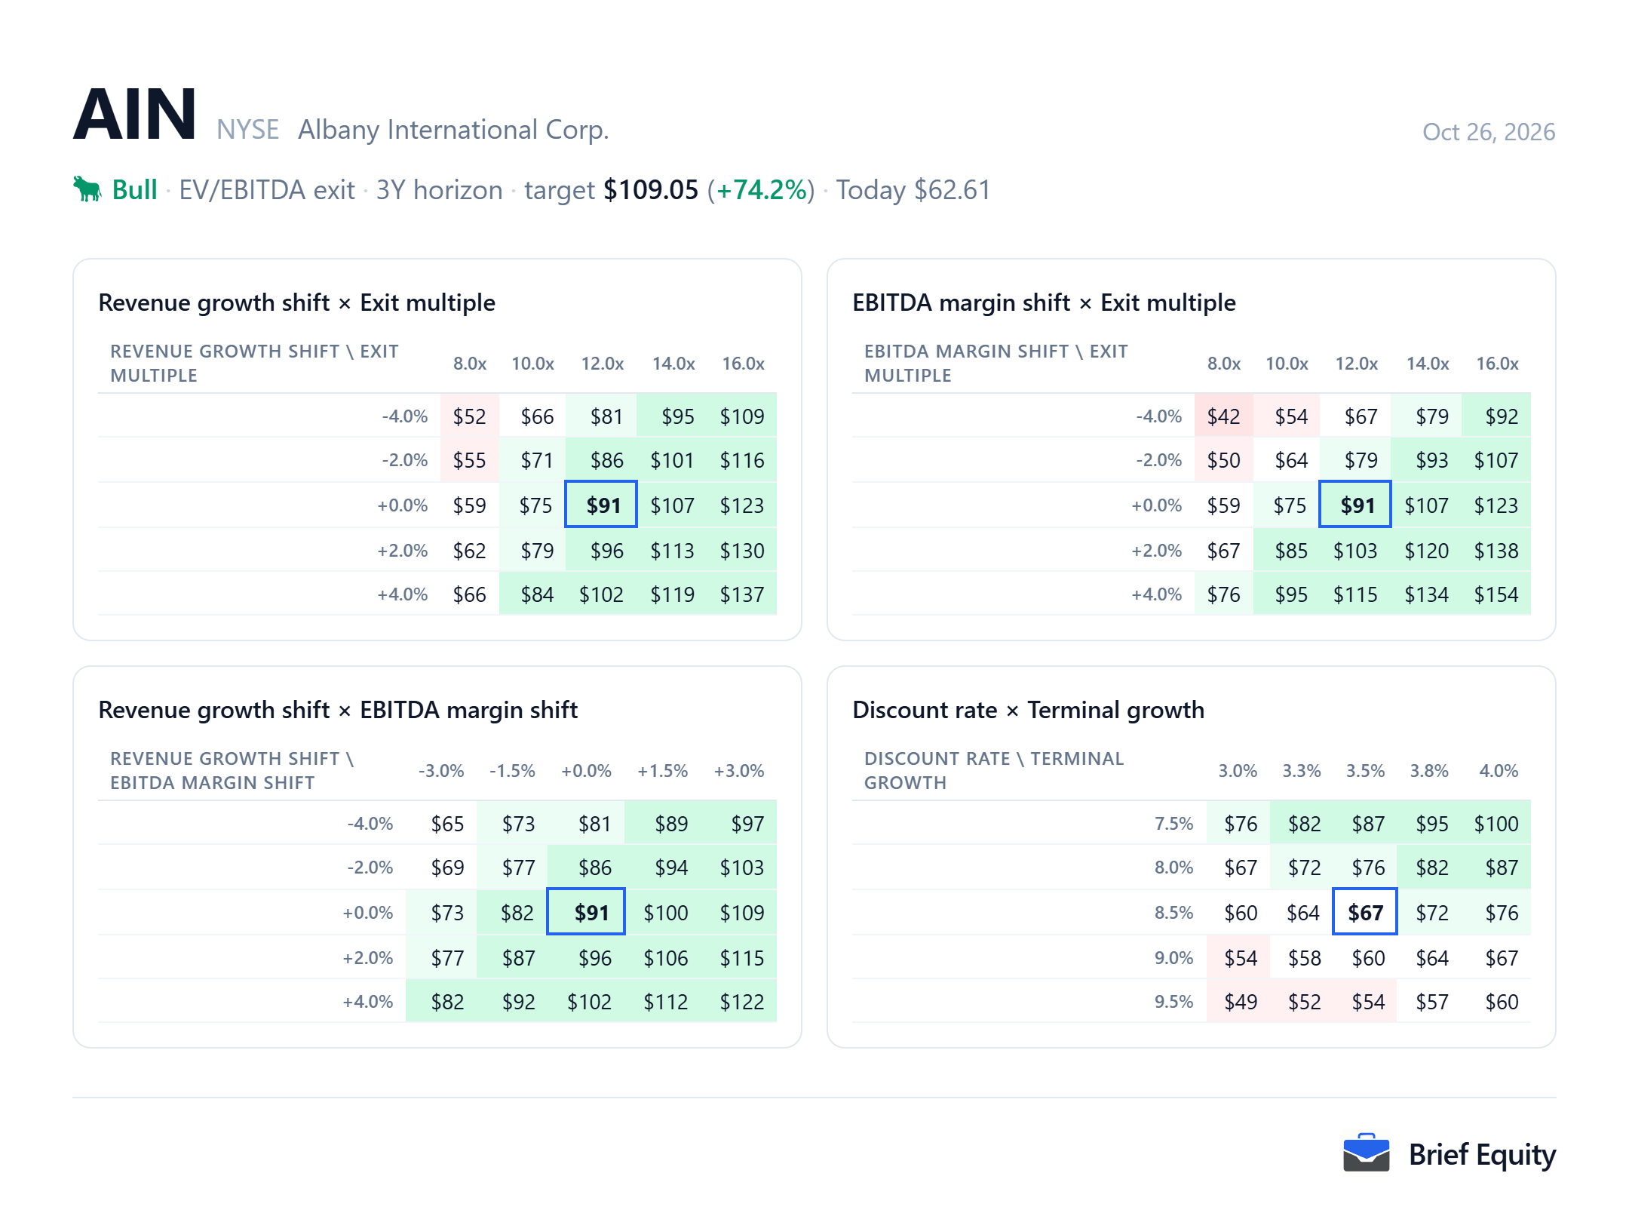The image size is (1629, 1213).
Task: Click the $134 cell in EBITDA margin table
Action: (x=1426, y=594)
